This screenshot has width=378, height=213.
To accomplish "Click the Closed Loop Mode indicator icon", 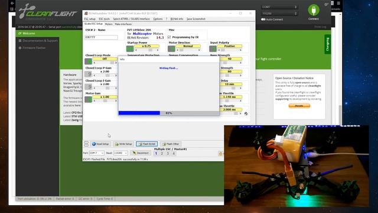I will (88, 62).
